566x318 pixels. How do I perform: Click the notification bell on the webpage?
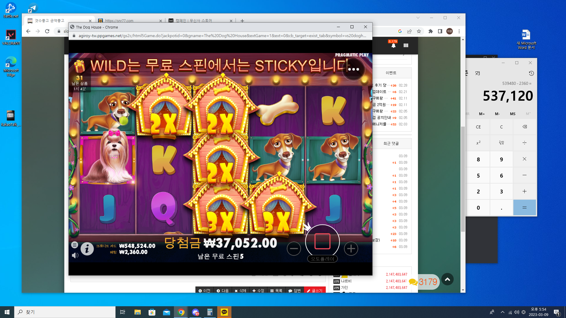393,45
